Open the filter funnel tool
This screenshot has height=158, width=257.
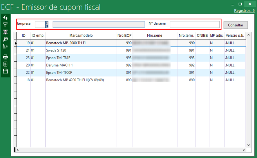5,25
